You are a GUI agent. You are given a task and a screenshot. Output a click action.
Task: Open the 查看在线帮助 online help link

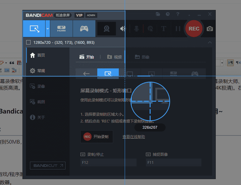click(133, 137)
